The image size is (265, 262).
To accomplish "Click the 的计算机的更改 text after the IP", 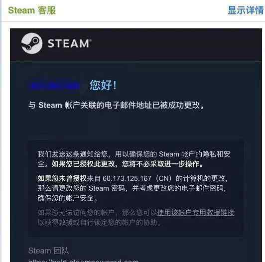I will [201, 178].
